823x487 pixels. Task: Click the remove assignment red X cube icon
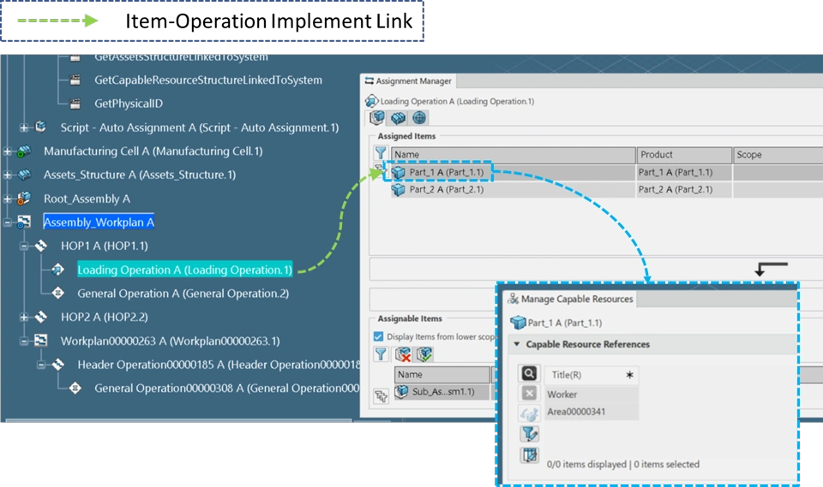403,354
